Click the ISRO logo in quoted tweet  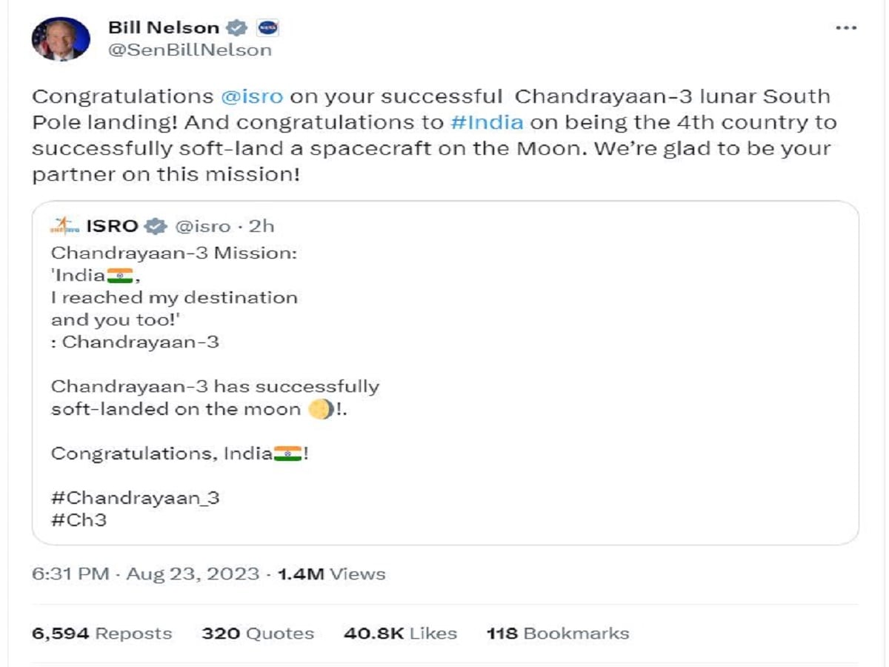tap(64, 226)
